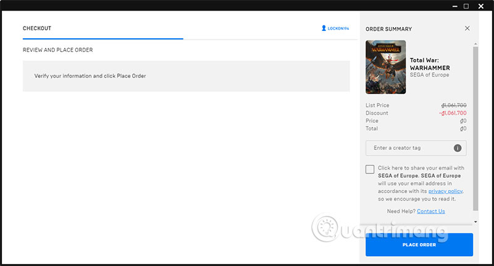Minimize the checkout window

click(x=453, y=6)
